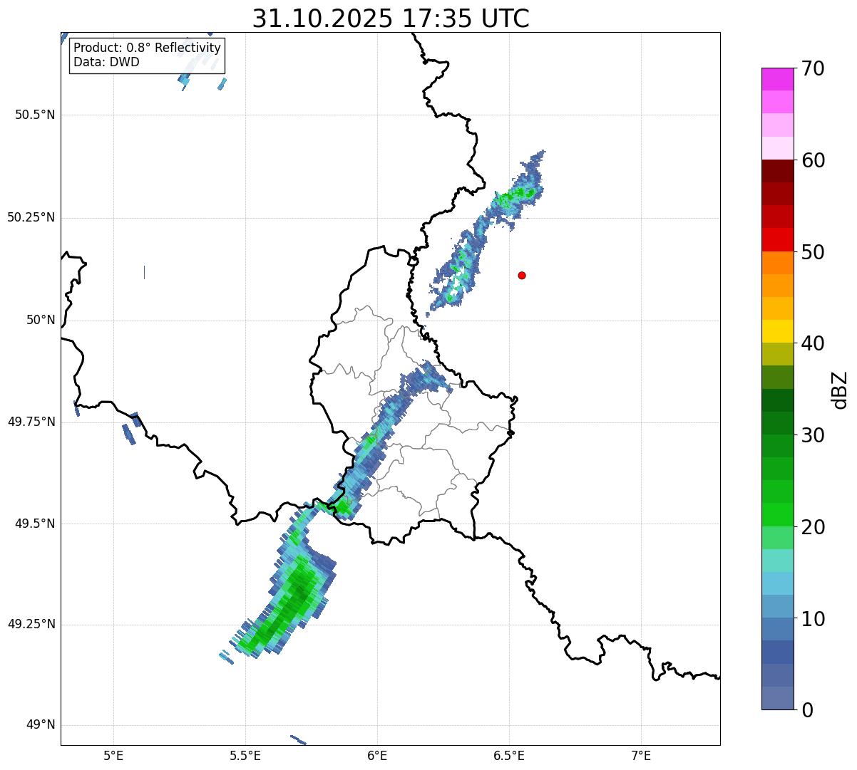Click the 5°E longitude label

113,756
